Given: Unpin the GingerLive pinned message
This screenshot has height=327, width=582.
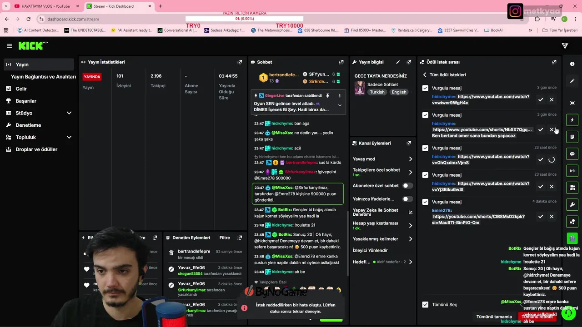Looking at the screenshot, I should (x=327, y=96).
